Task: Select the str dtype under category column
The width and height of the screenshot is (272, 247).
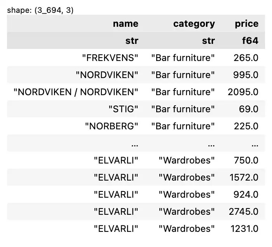Action: point(208,41)
